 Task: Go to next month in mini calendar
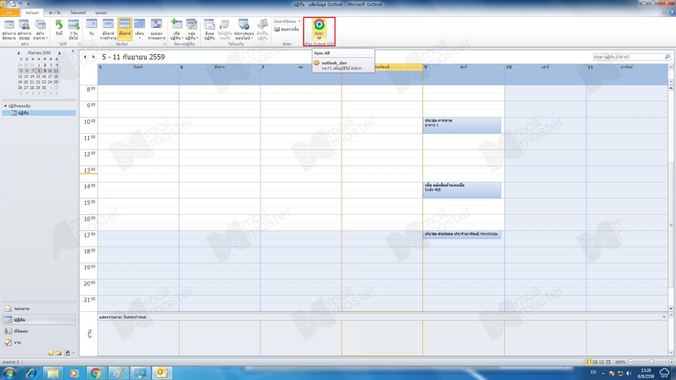coord(60,53)
